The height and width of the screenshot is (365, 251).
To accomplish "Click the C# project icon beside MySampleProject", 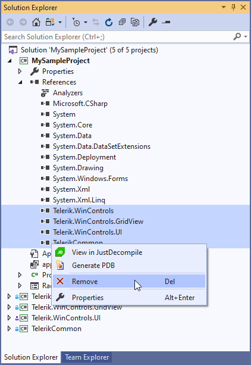I will (24, 61).
